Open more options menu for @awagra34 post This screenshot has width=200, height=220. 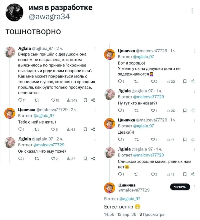pyautogui.click(x=192, y=11)
